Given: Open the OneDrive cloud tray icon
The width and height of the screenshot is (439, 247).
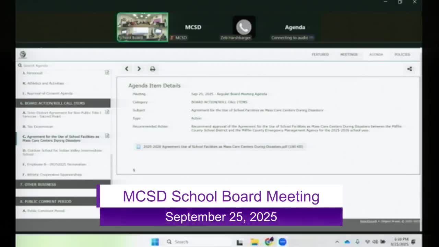Looking at the screenshot, I should point(347,242).
